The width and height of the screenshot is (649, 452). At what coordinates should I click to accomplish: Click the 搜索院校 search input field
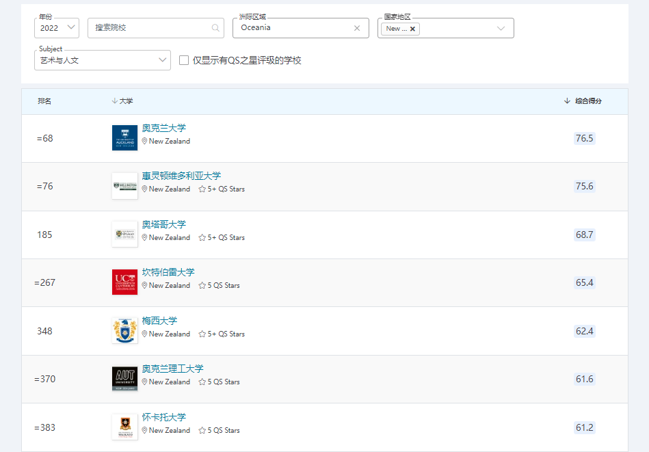click(x=156, y=28)
